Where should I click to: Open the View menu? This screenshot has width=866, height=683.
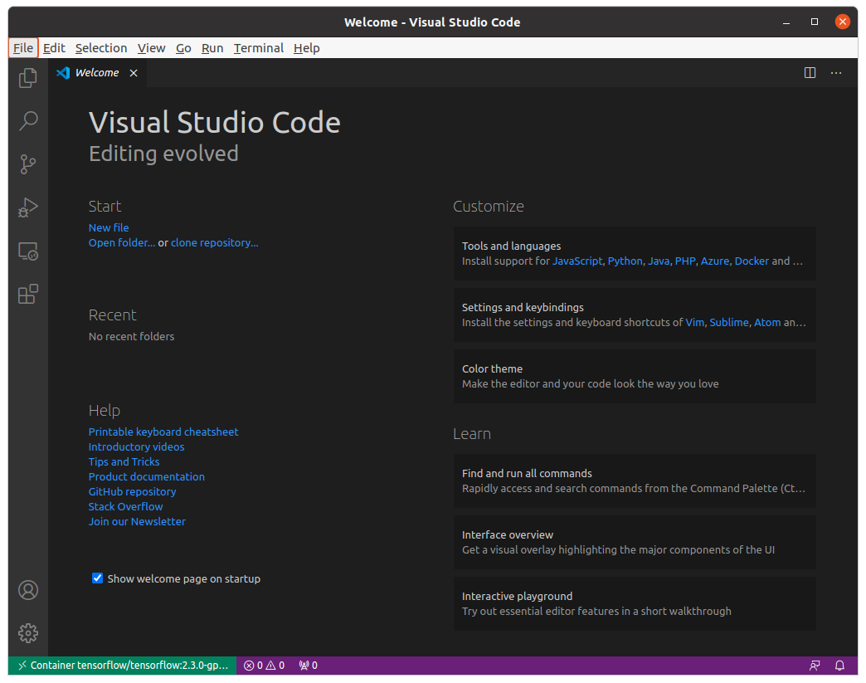point(151,48)
